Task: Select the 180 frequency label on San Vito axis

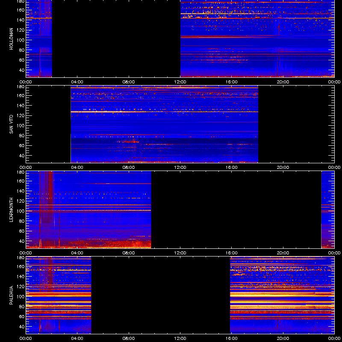Action: pos(21,86)
